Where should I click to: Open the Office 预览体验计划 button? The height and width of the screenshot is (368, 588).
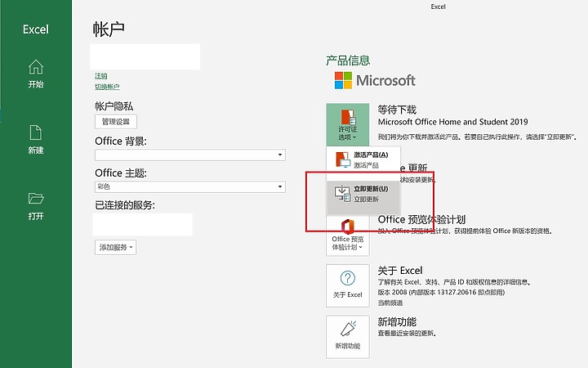coord(348,236)
